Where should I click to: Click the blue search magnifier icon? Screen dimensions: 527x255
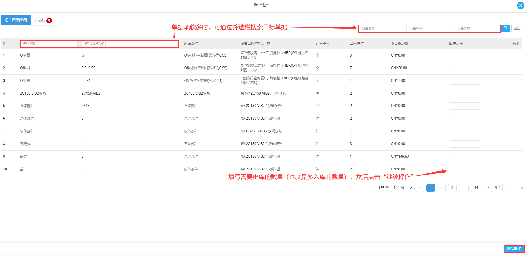point(505,28)
